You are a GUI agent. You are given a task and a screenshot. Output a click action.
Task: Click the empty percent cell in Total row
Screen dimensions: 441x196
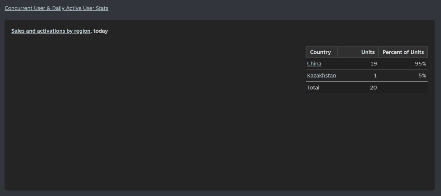pos(403,87)
